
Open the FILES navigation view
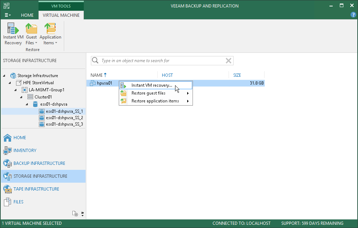pos(43,202)
